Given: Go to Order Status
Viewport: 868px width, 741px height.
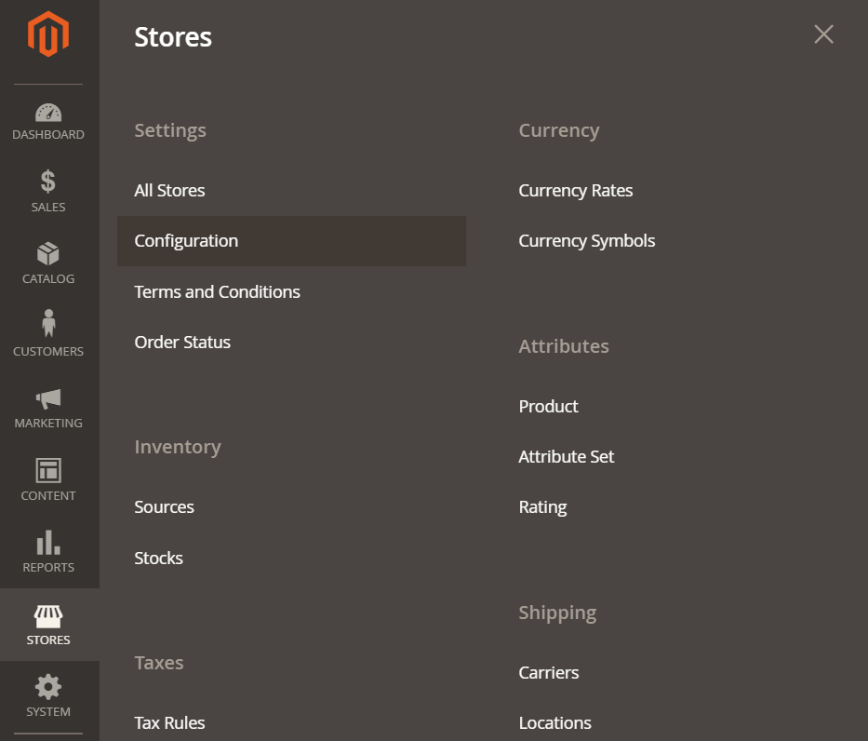Looking at the screenshot, I should pyautogui.click(x=182, y=343).
